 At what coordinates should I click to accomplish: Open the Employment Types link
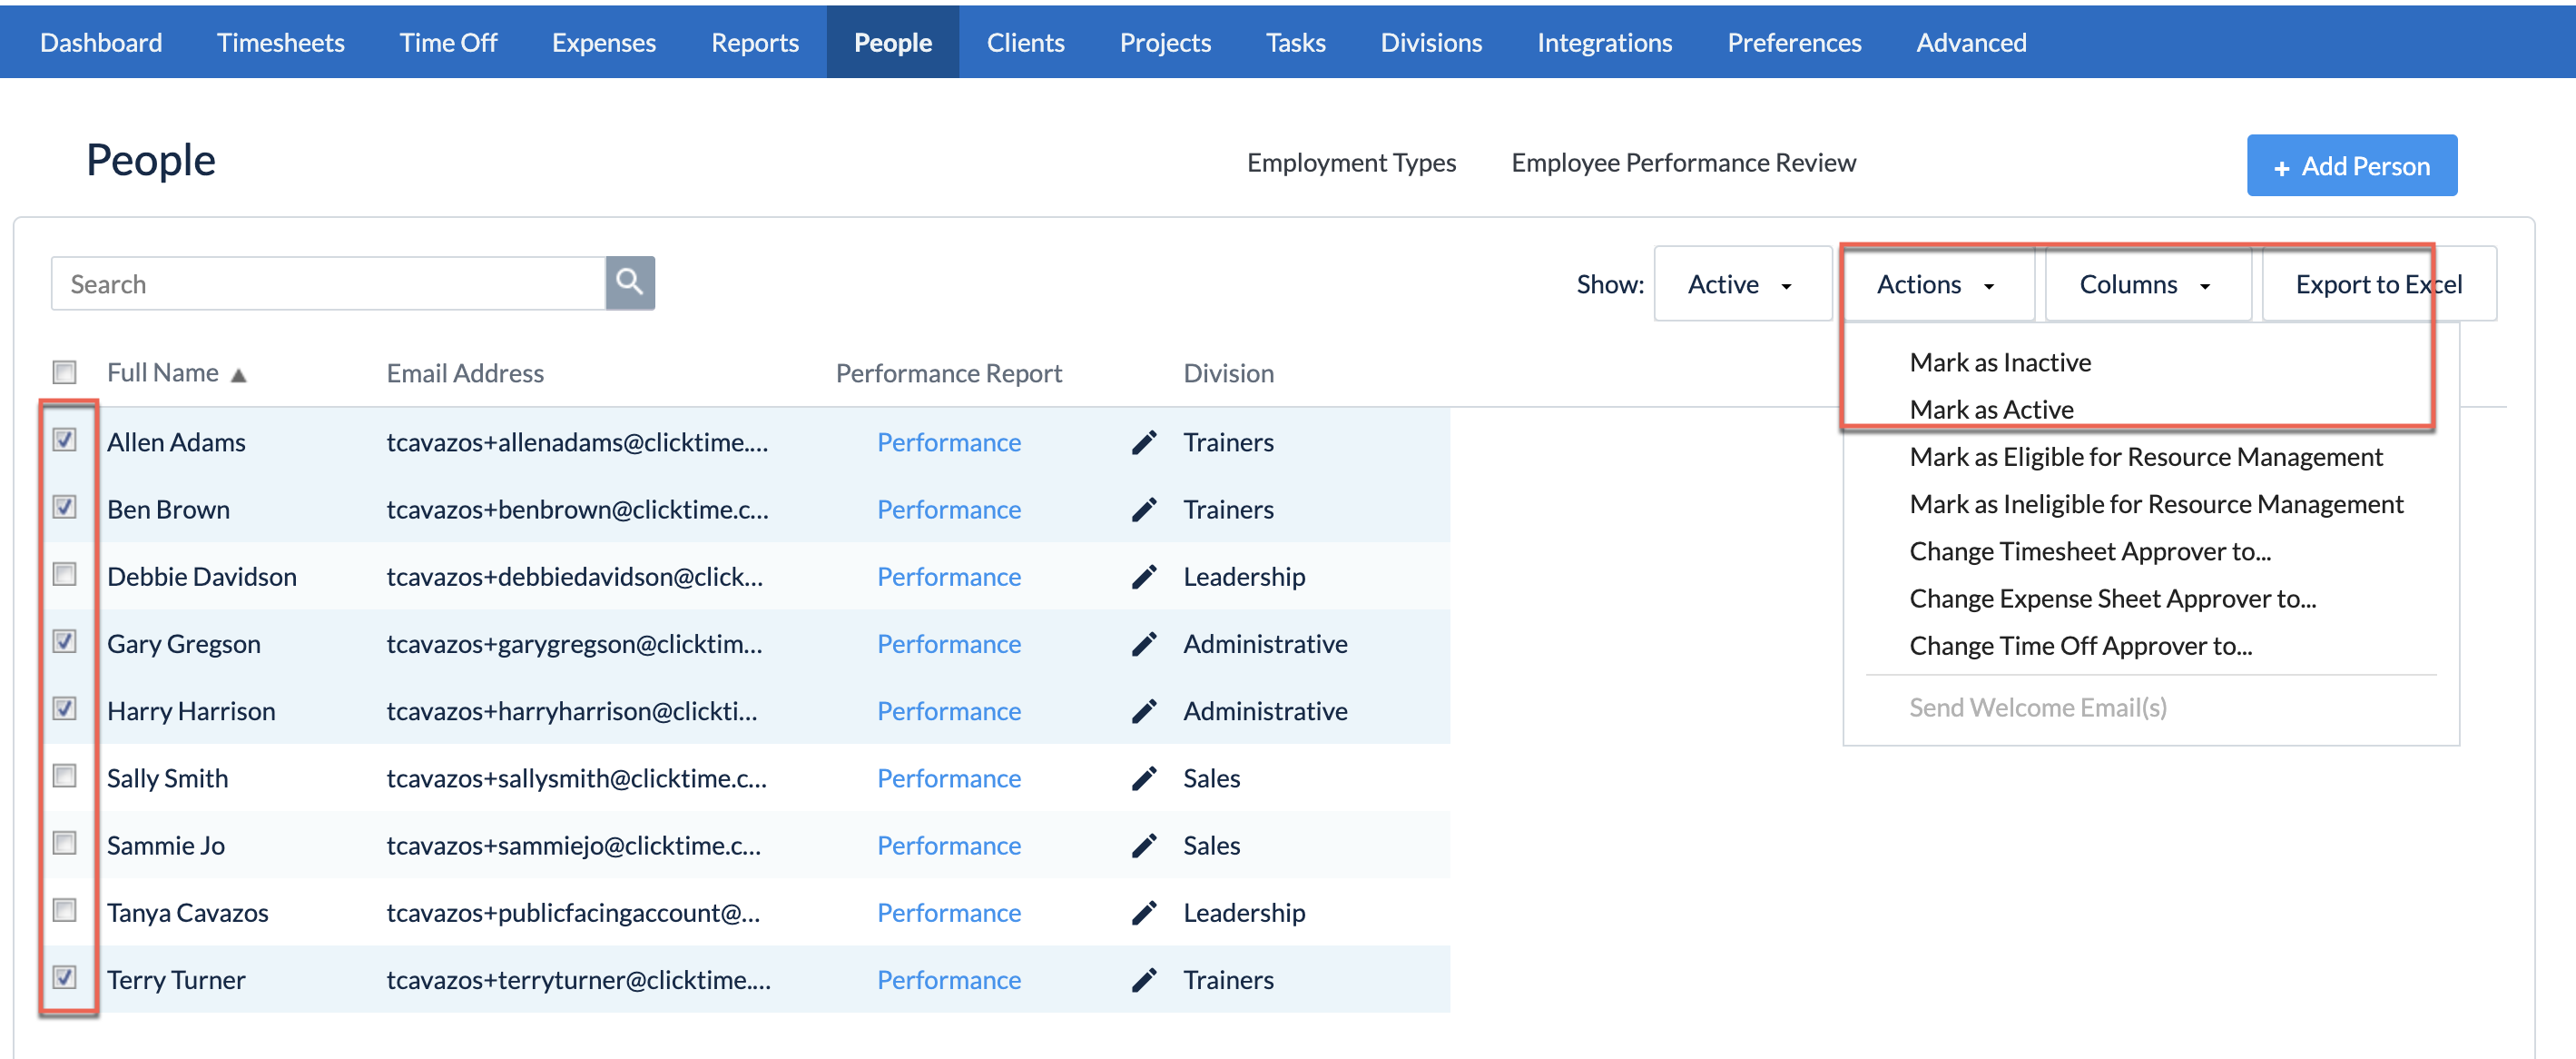[1351, 163]
